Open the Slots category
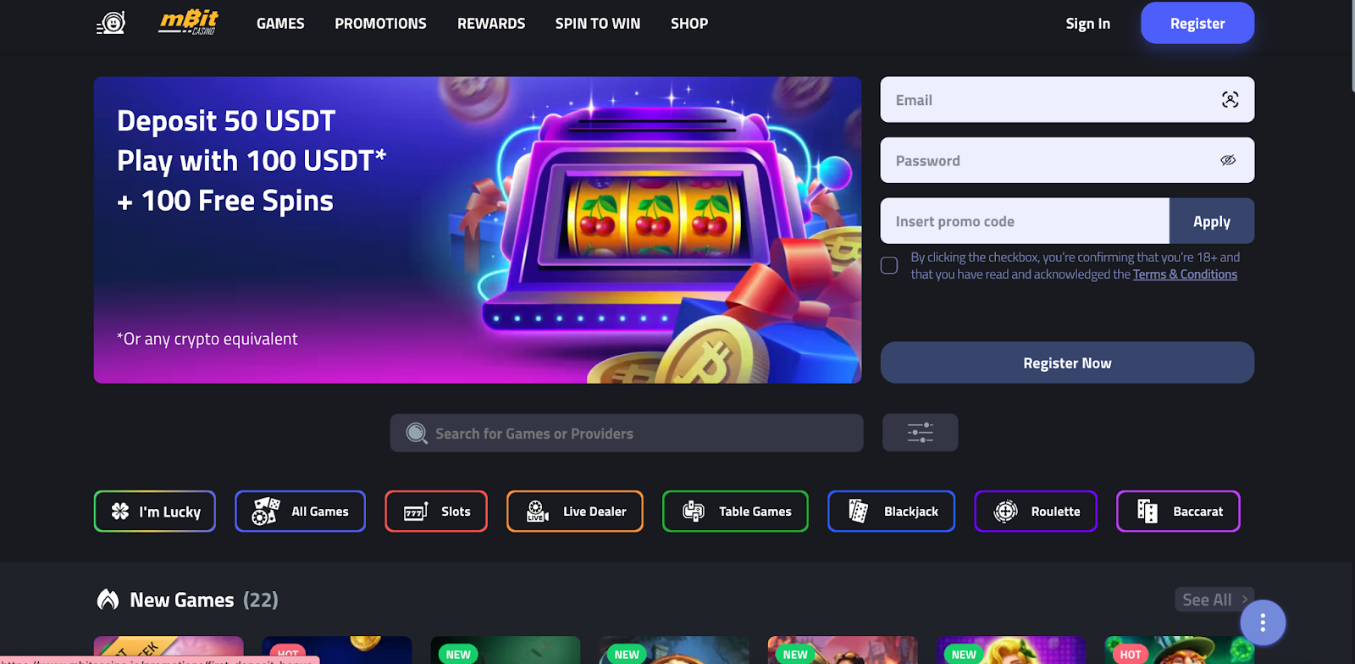 pyautogui.click(x=436, y=512)
